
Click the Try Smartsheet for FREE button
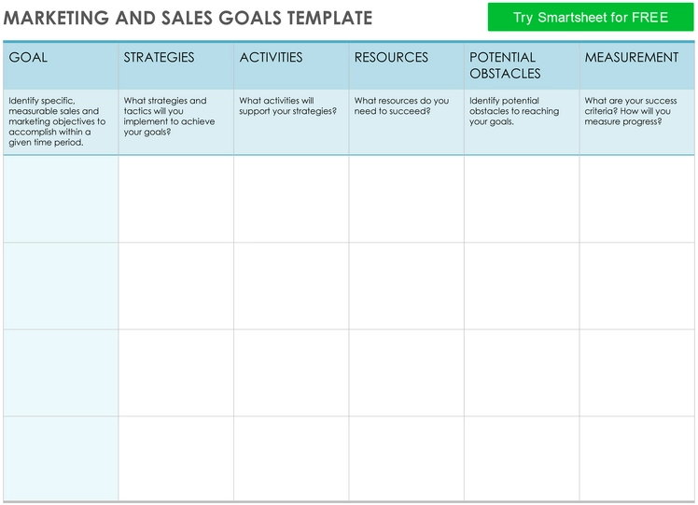[591, 18]
